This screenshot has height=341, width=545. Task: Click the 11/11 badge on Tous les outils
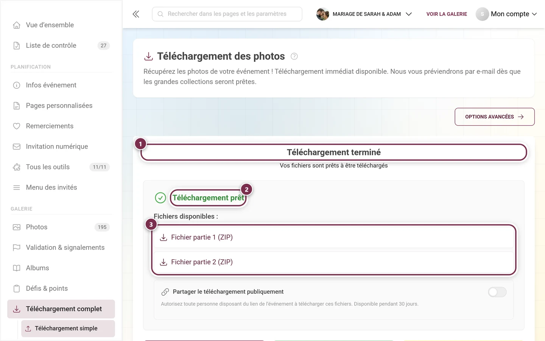click(100, 167)
